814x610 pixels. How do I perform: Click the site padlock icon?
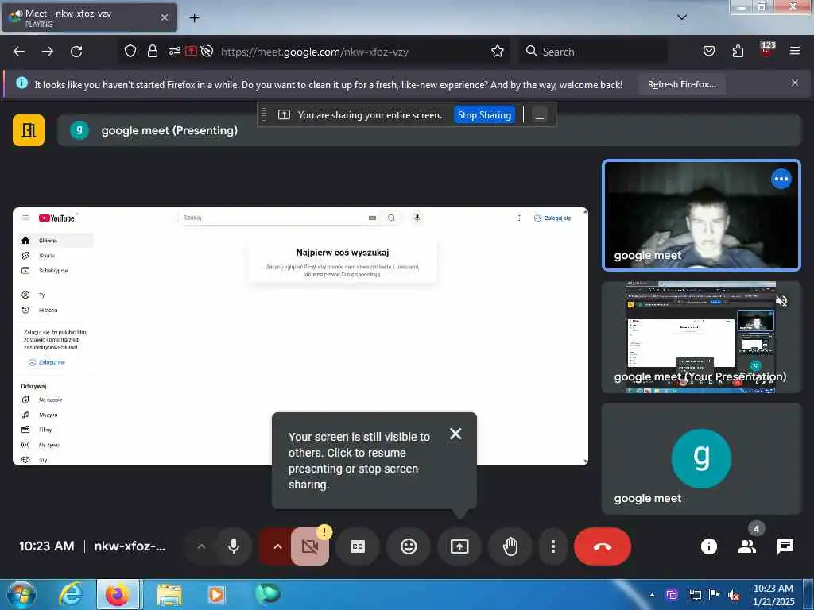pos(152,52)
